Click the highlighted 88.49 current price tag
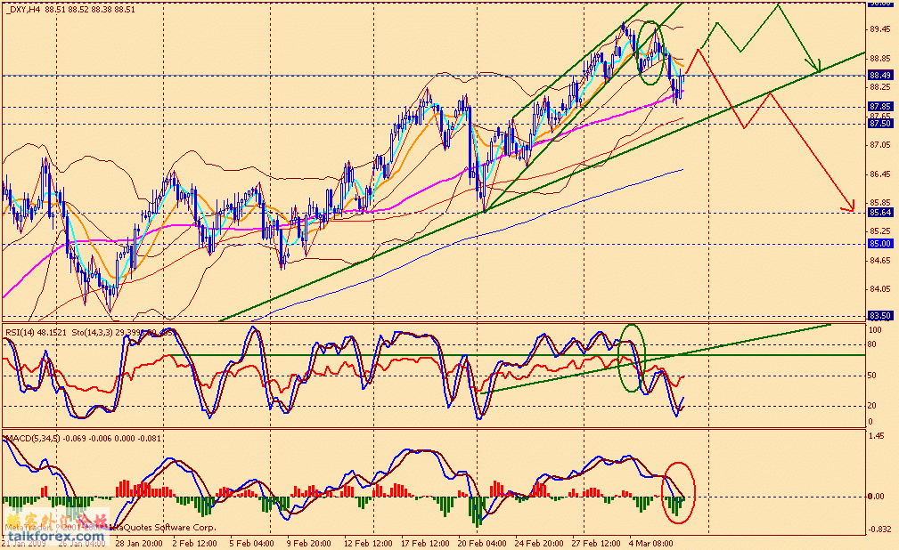Viewport: 899px width, 550px height. (x=880, y=75)
